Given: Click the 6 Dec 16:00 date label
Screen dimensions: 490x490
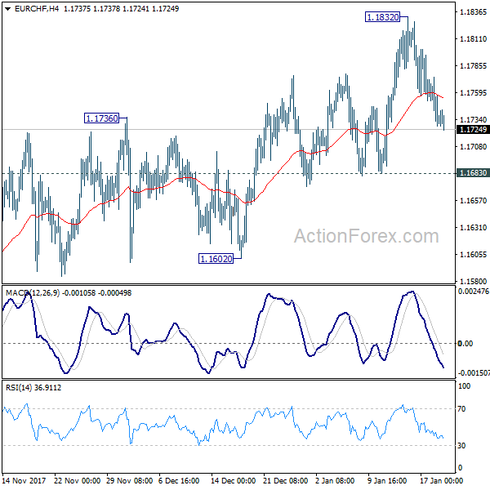Looking at the screenshot, I should [179, 481].
